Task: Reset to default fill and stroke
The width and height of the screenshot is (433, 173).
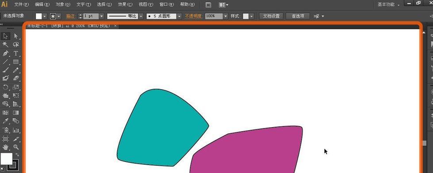Action: (x=3, y=169)
